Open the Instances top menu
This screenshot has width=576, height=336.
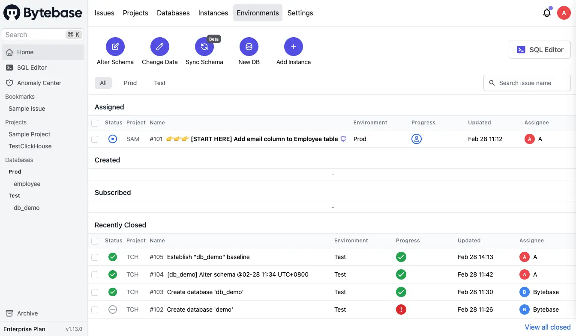pos(213,13)
